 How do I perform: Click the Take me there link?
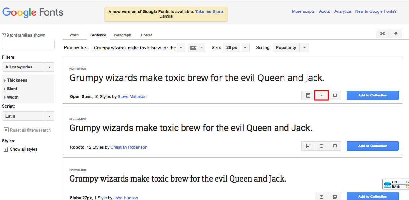[x=209, y=12]
